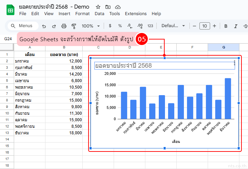Select the Paint format tool

(73, 26)
